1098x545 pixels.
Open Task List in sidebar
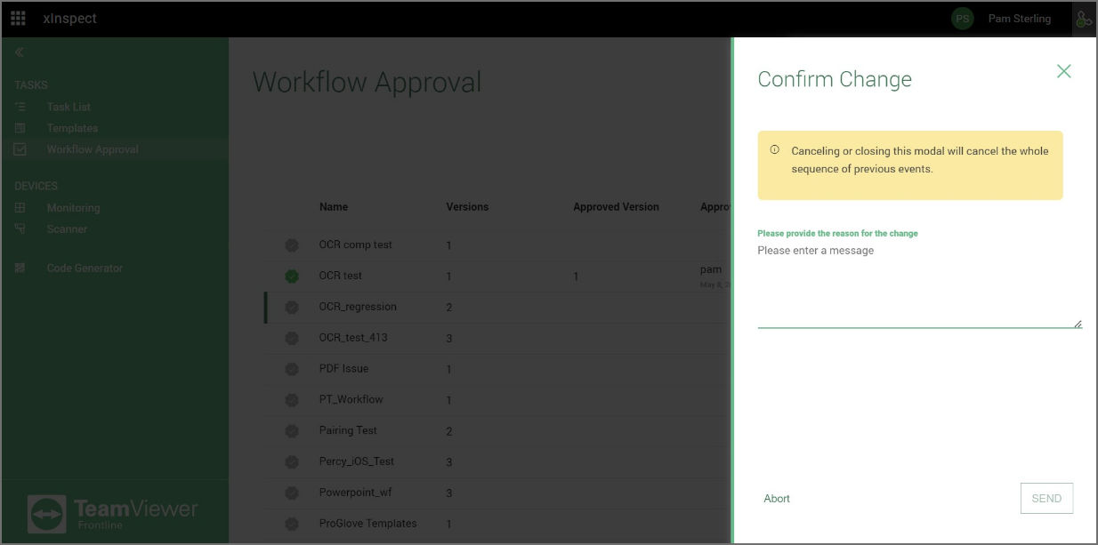tap(69, 107)
